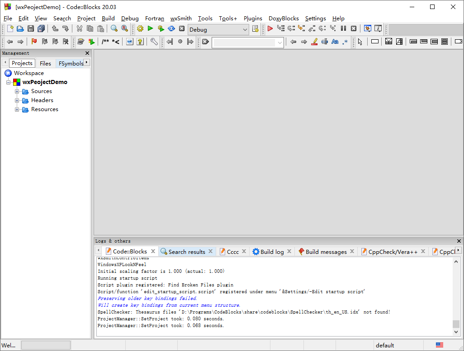Screen dimensions: 464x351
Task: Open the wxSmith menu
Action: click(x=181, y=19)
